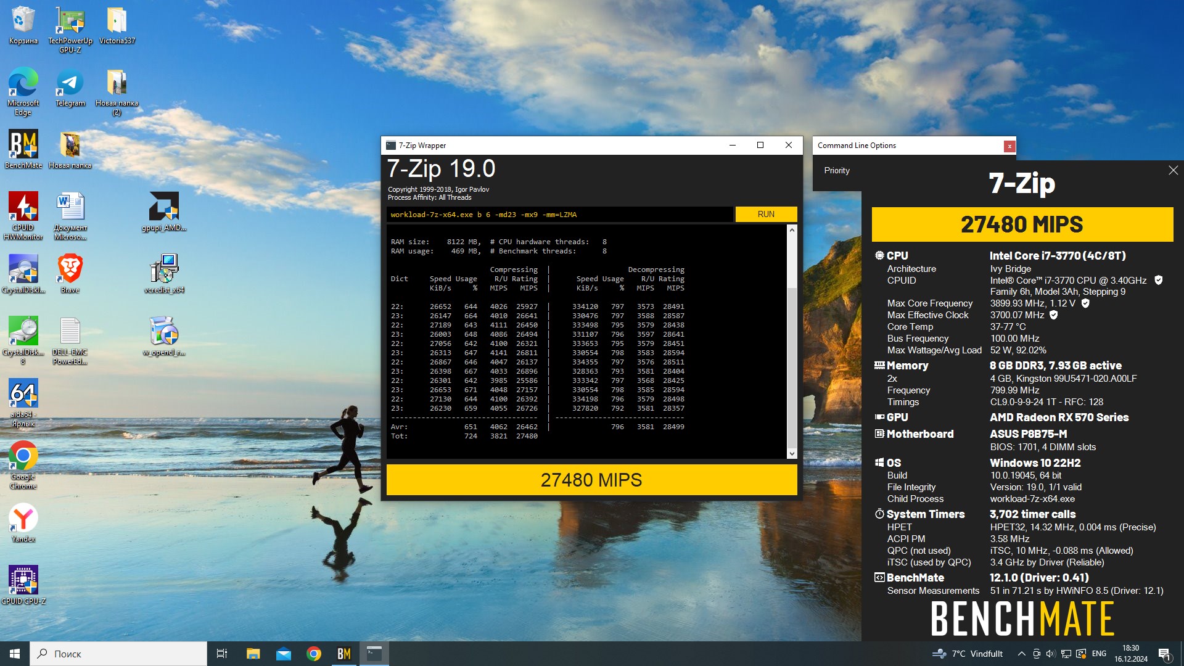Open the Новая папка (2) folder

click(x=117, y=91)
